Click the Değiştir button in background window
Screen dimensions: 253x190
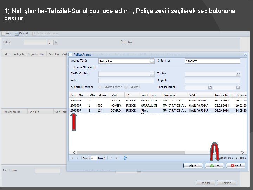click(206, 183)
